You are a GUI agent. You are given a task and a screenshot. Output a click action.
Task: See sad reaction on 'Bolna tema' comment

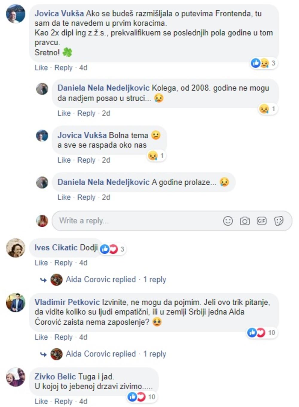point(156,155)
